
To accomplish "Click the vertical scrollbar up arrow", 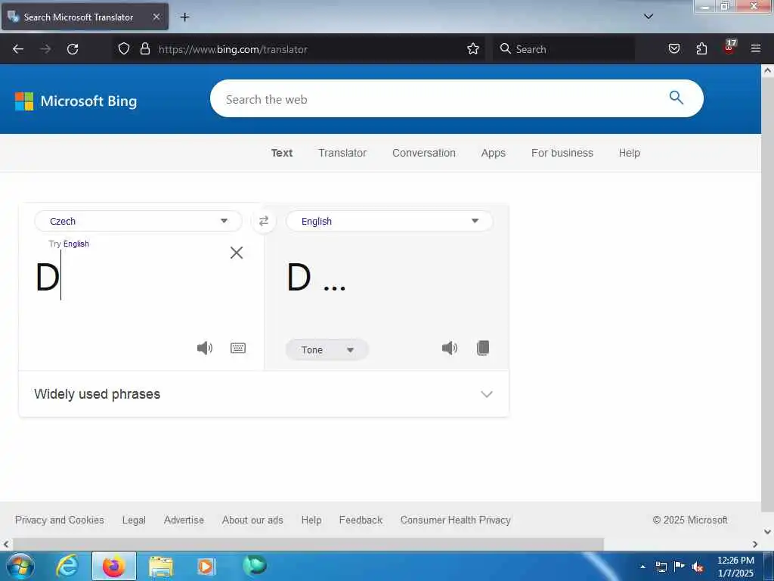I will 768,70.
